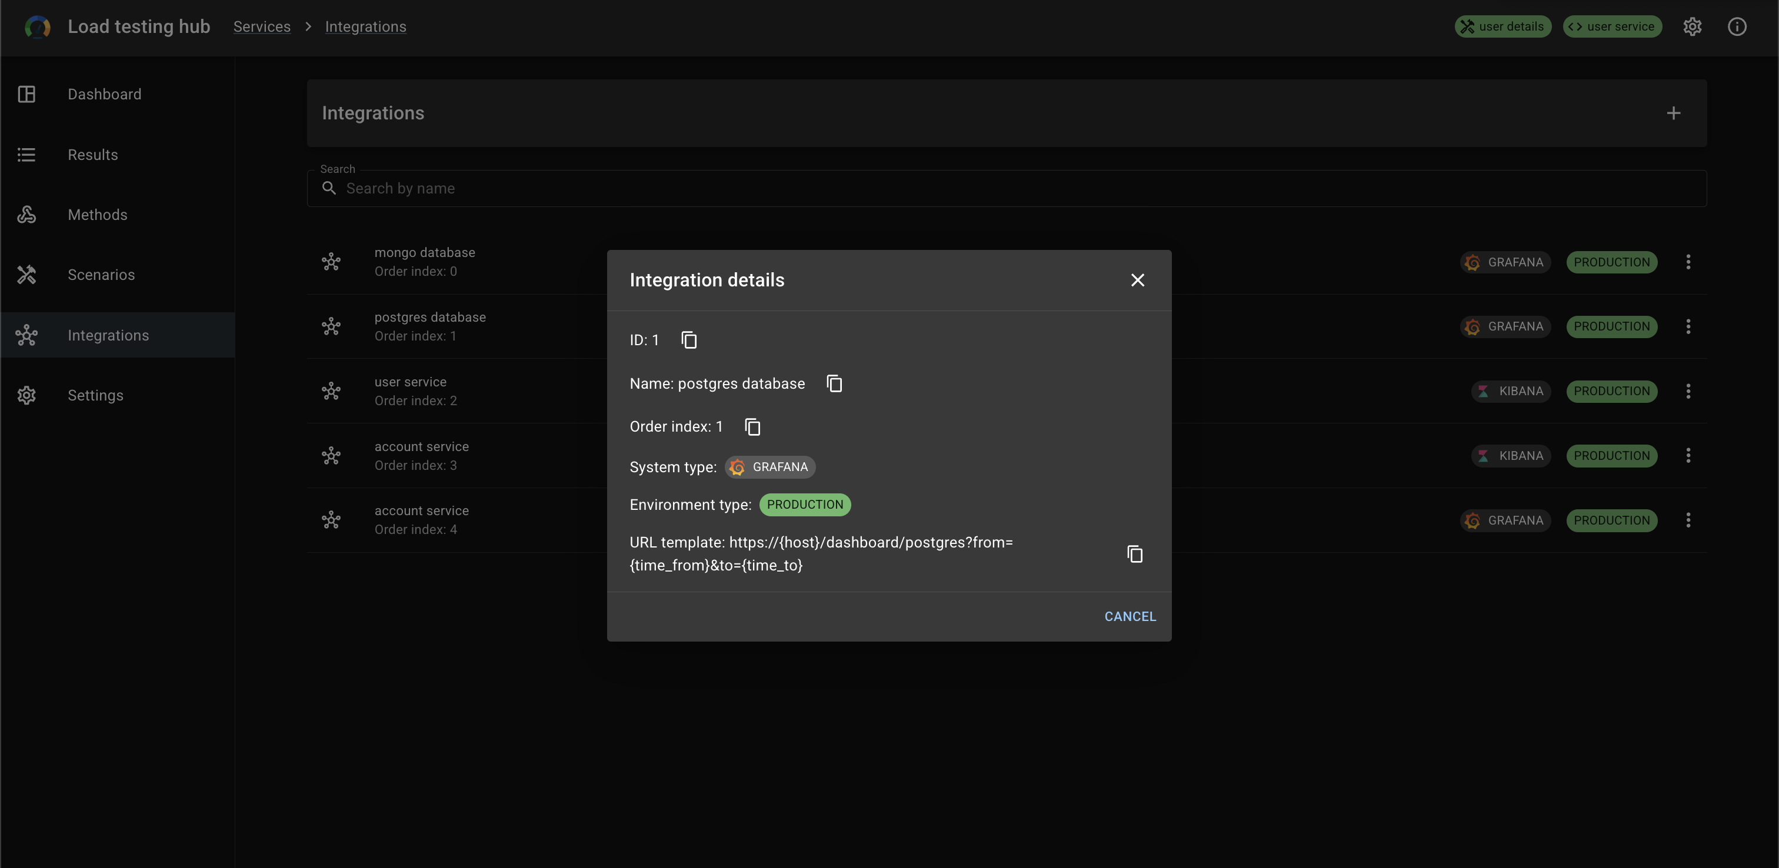Screen dimensions: 1779x868
Task: Click PRODUCTION chip on mongo database row
Action: [x=1612, y=262]
